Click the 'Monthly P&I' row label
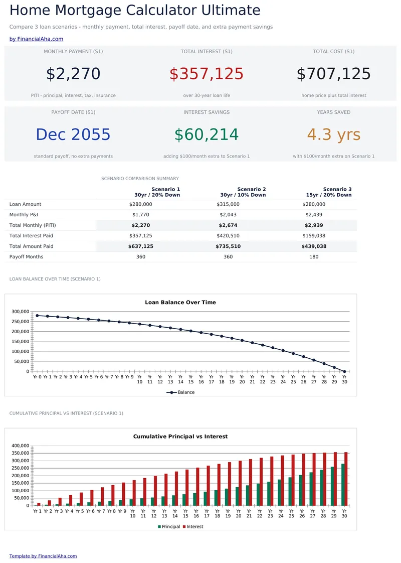This screenshot has height=563, width=401. point(24,215)
